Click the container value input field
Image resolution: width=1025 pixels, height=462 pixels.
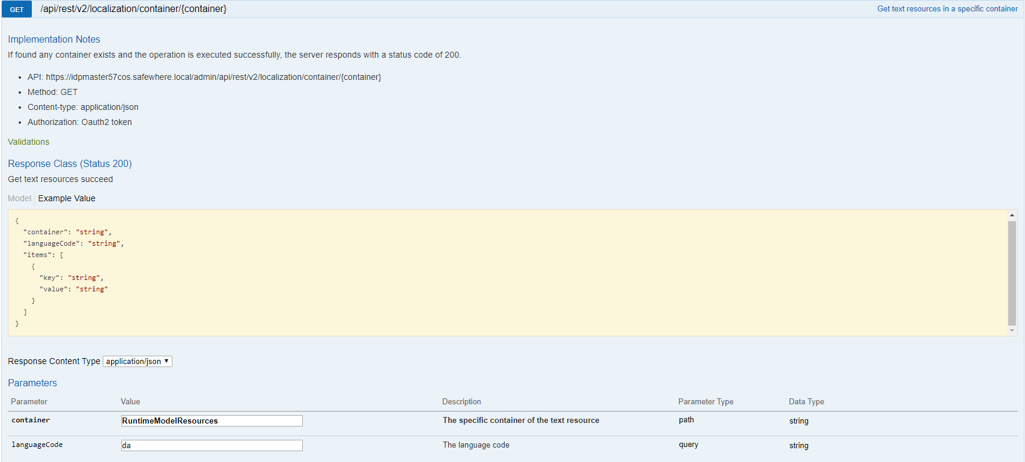211,421
